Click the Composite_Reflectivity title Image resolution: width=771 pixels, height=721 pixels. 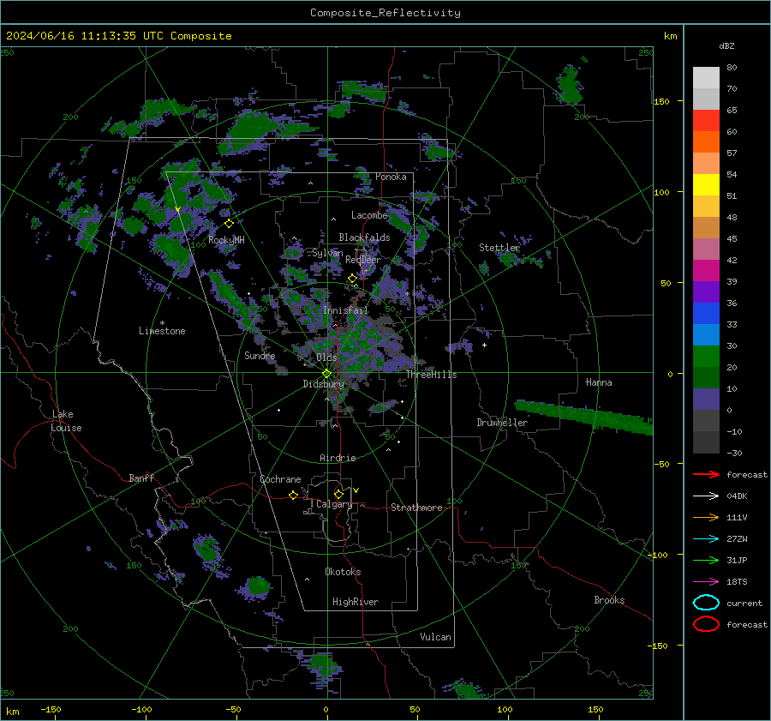click(x=385, y=13)
